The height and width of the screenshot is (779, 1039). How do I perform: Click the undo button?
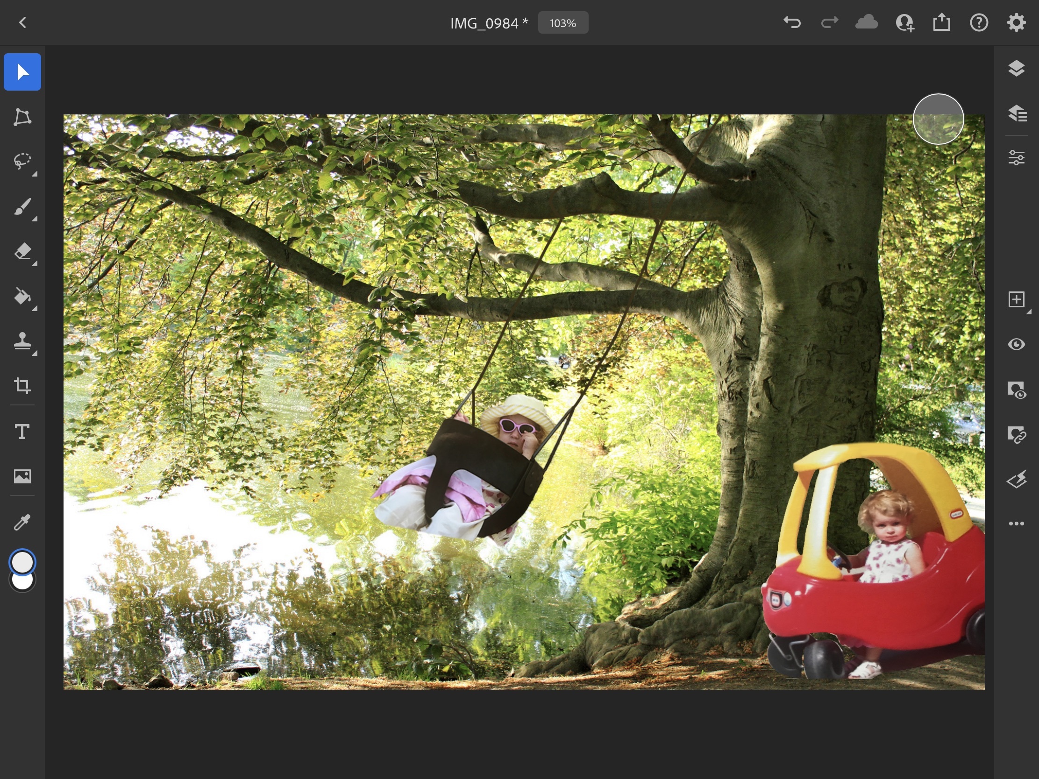[x=792, y=22]
